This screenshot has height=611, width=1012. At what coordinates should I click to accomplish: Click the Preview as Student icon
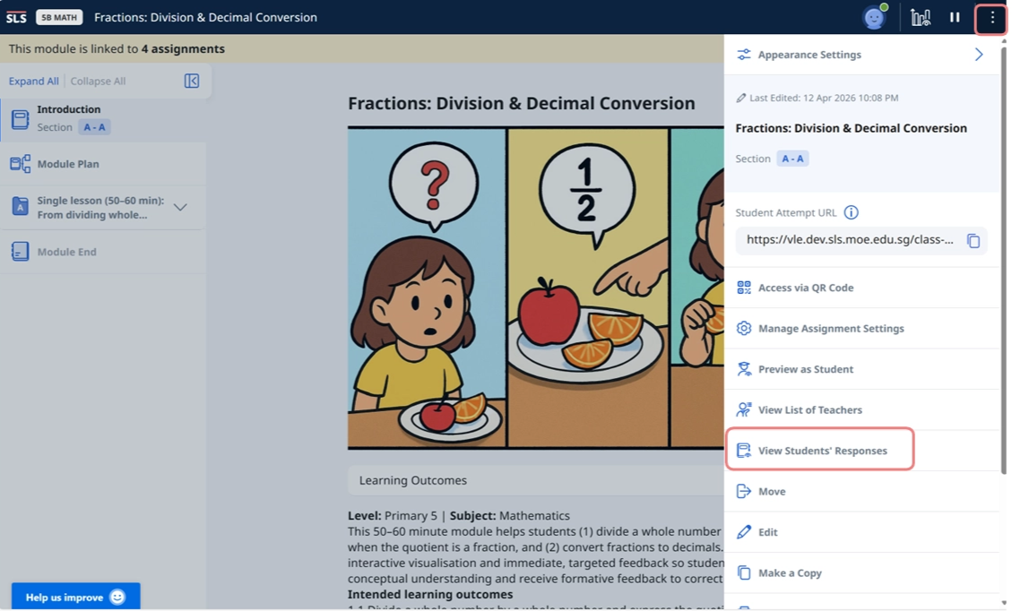click(x=744, y=368)
